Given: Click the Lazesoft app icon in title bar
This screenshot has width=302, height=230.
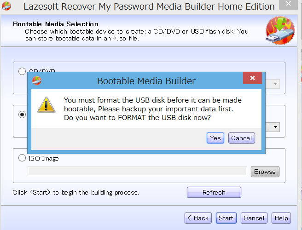Looking at the screenshot, I should click(x=6, y=6).
